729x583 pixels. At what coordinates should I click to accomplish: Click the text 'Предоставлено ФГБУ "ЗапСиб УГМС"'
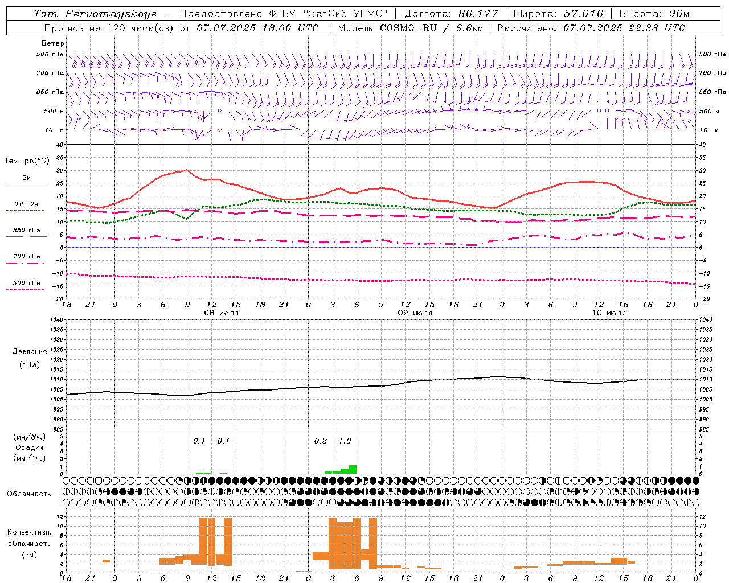(284, 14)
